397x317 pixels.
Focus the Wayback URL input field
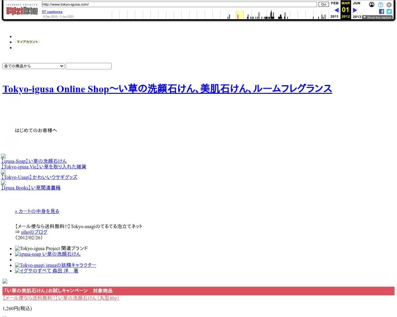coord(179,4)
